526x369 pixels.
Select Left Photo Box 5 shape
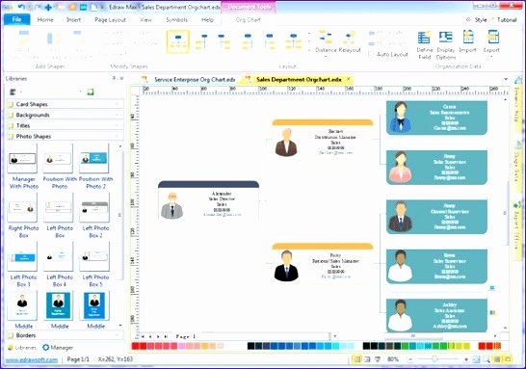click(95, 264)
